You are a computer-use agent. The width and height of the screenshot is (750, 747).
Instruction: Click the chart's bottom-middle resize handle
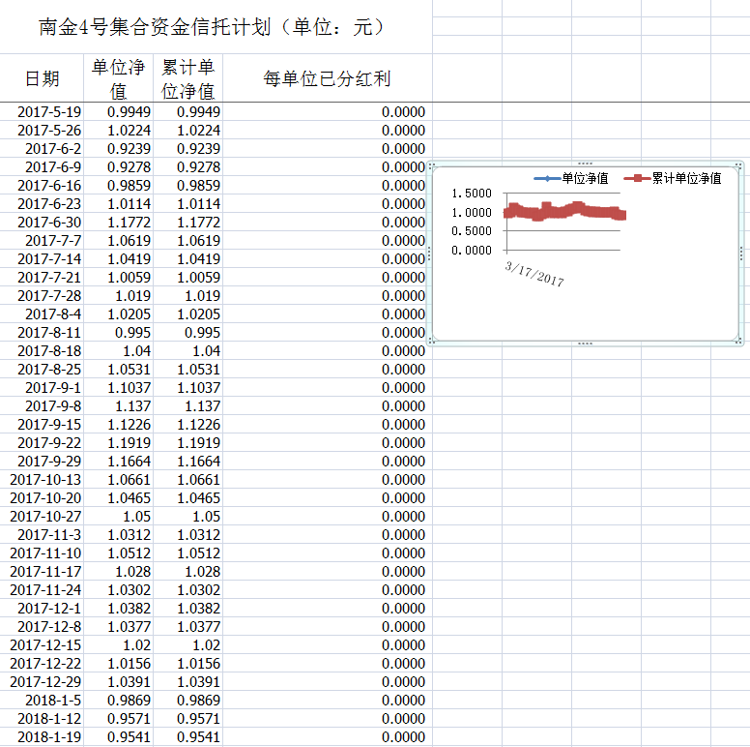(585, 343)
